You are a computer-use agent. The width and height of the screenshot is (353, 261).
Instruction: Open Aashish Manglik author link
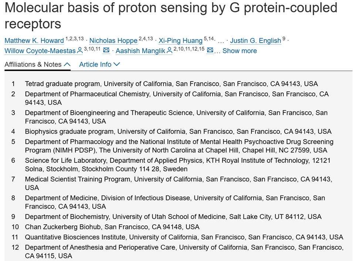click(x=140, y=51)
